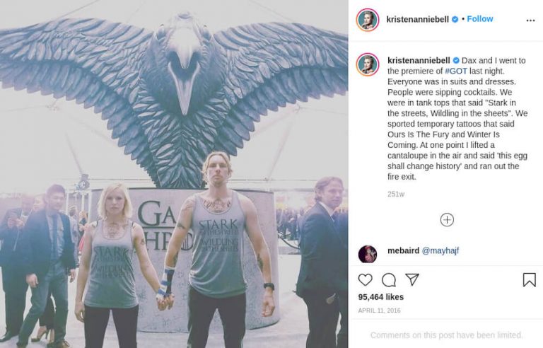Share post via paper plane icon
543x348 pixels.
click(x=412, y=279)
